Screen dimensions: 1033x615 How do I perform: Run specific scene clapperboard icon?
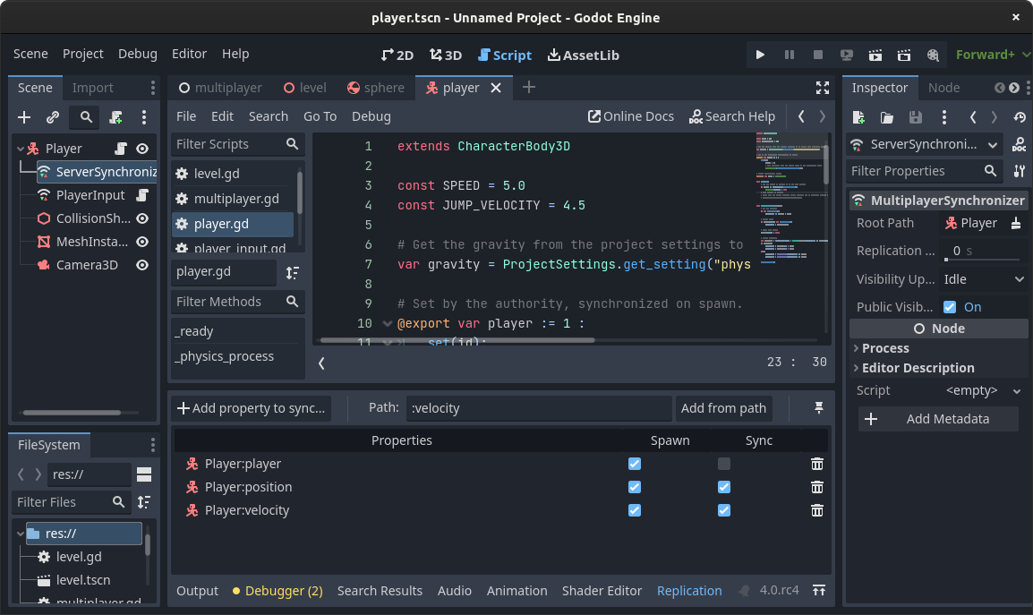[904, 55]
